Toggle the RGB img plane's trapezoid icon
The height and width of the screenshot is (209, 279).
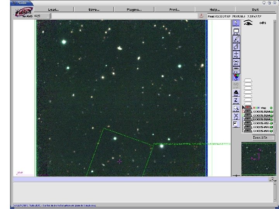pos(248,108)
